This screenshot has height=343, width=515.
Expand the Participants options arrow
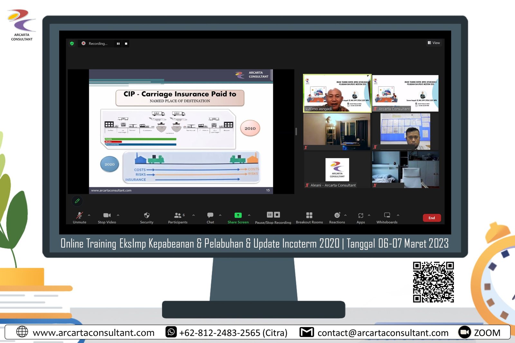coord(193,215)
